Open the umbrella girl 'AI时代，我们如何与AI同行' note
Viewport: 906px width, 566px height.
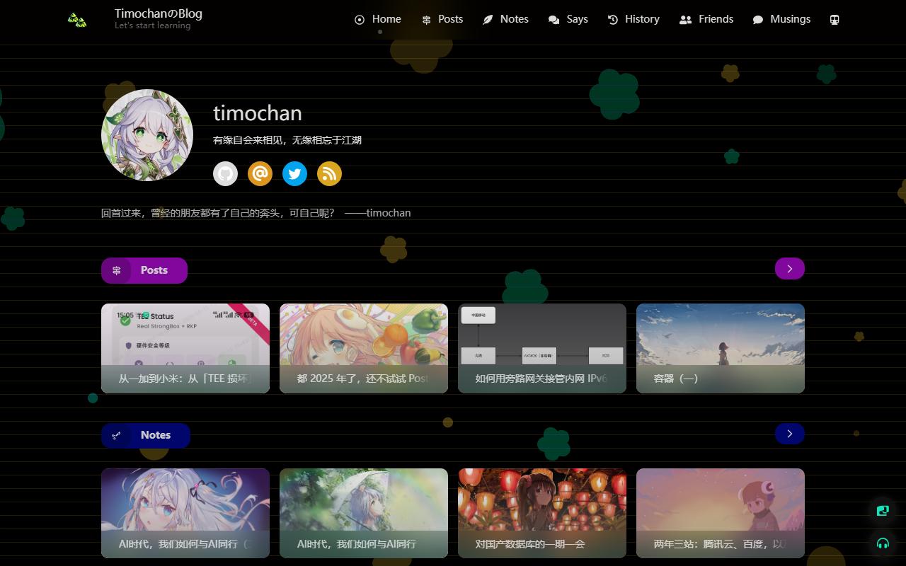[364, 513]
